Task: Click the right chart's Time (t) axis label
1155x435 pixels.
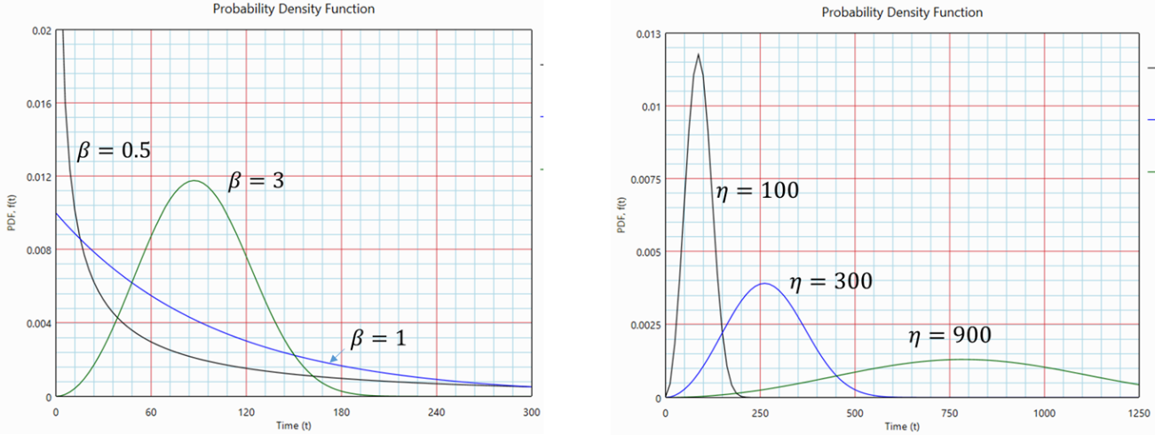Action: click(x=902, y=426)
